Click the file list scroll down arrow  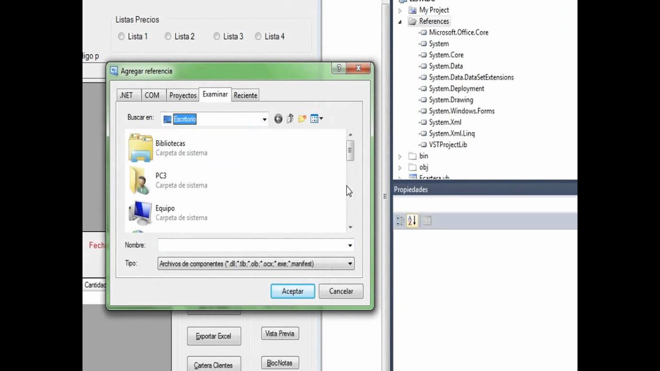[x=350, y=227]
